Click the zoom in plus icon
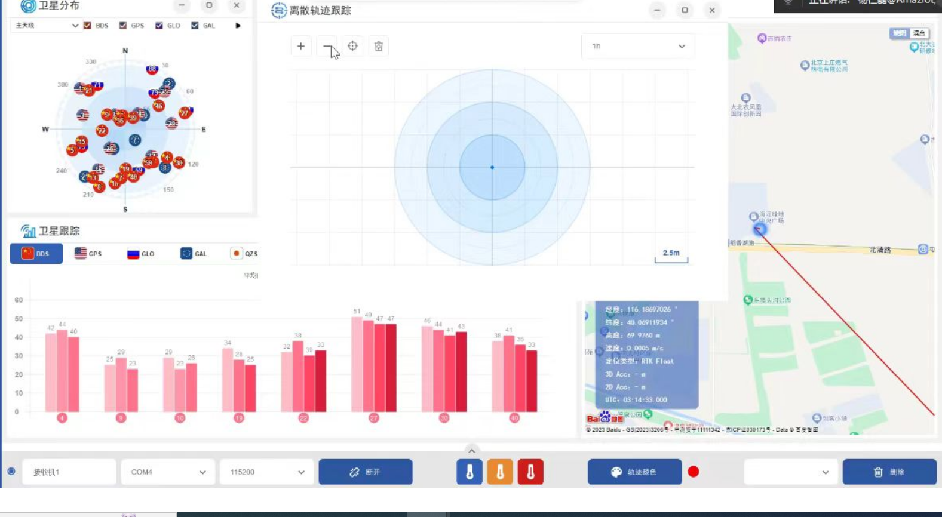The height and width of the screenshot is (517, 942). pyautogui.click(x=301, y=46)
